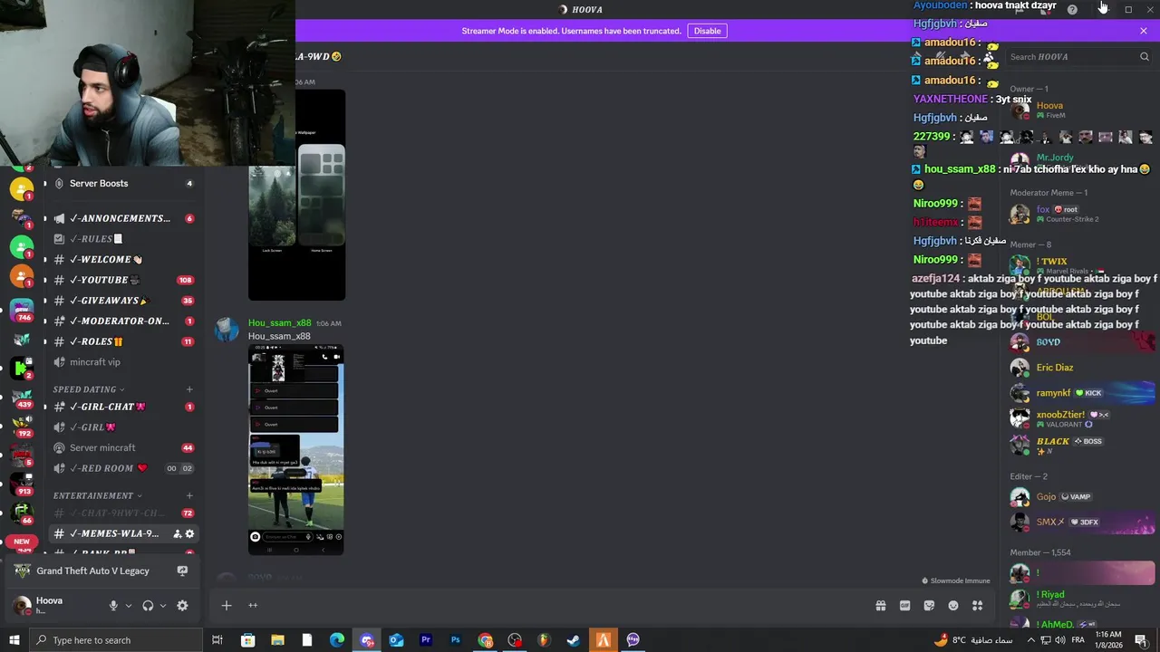Show hidden system tray icons

coord(1030,640)
